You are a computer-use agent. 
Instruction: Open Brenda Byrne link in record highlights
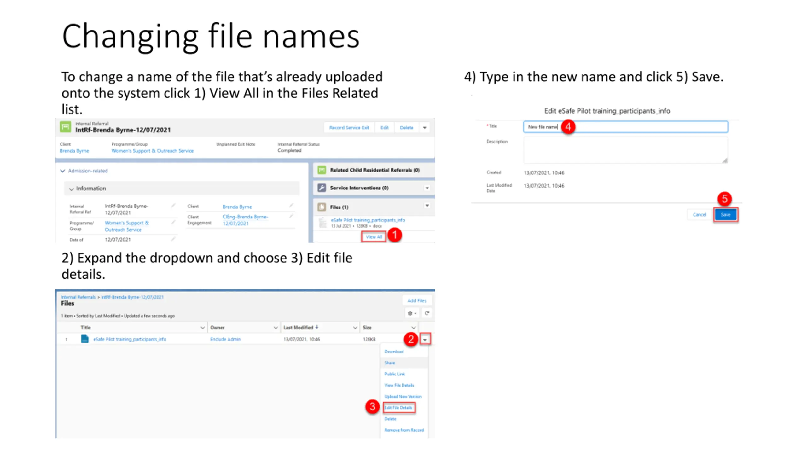coord(74,151)
